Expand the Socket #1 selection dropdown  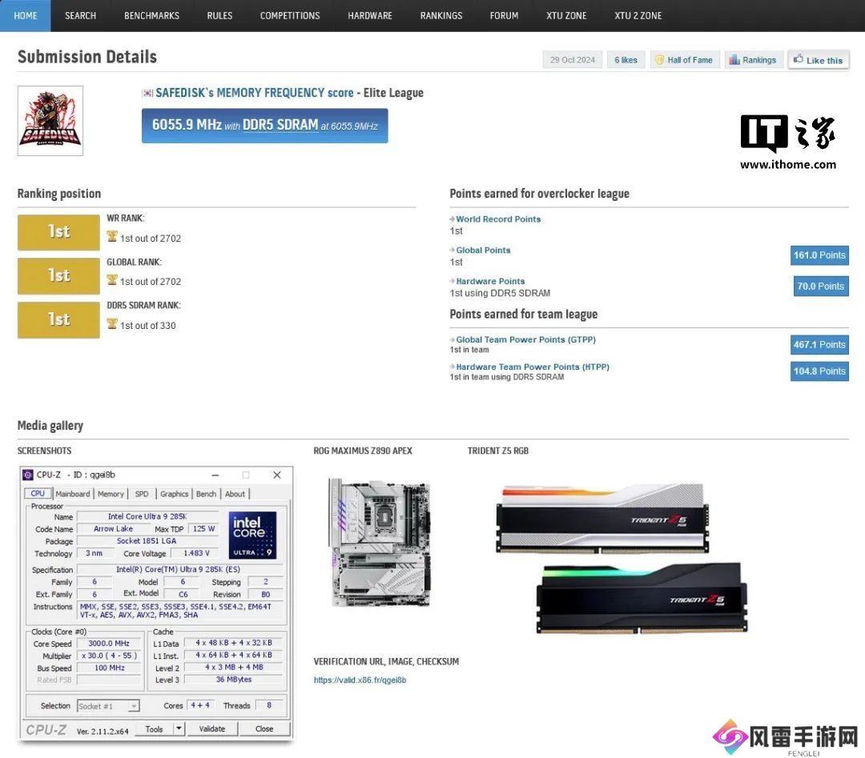[133, 706]
